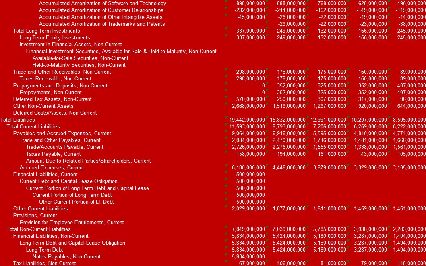
Task: Click 'Other Current Portion of LT Debt' label
Action: click(77, 202)
